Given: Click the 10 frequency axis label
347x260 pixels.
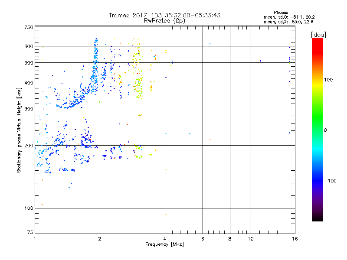Looking at the screenshot, I should [x=251, y=239].
